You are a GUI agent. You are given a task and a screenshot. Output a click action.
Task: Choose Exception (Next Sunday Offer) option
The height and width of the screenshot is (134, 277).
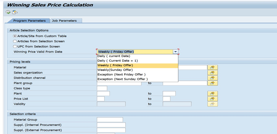[x=123, y=79]
